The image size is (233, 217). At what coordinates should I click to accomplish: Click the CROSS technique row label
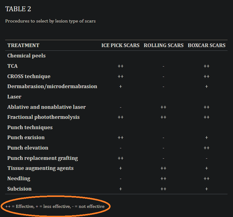[29, 76]
